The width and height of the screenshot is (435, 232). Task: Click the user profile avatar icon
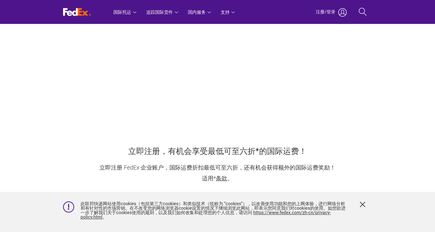pos(342,12)
